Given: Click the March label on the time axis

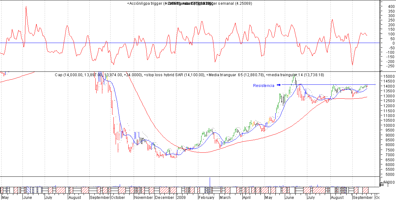Looking at the screenshot, I should point(225,198).
